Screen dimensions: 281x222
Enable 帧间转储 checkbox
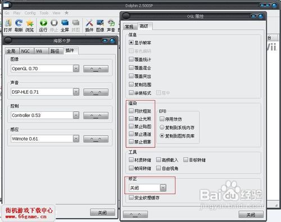pyautogui.click(x=131, y=168)
